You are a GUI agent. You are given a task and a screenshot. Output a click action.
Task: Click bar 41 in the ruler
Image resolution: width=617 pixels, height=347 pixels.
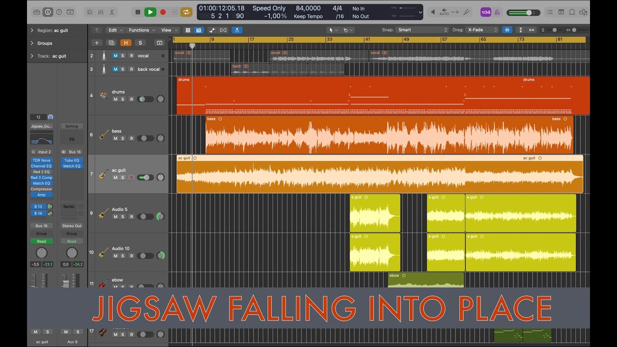(x=367, y=40)
